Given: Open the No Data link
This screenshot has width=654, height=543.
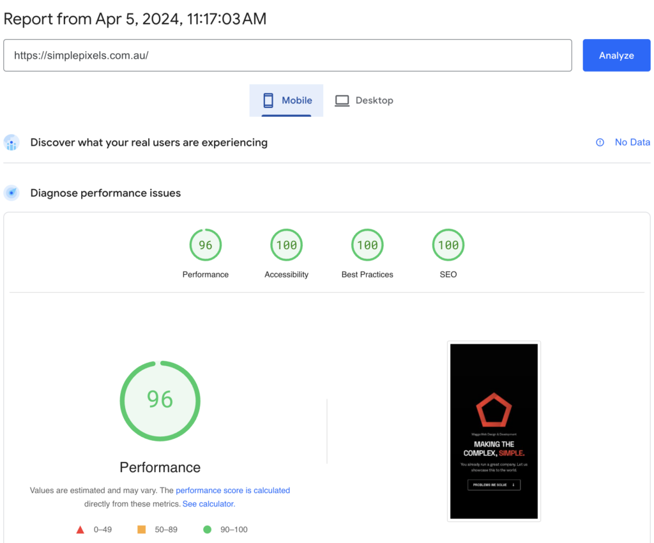Looking at the screenshot, I should (x=632, y=142).
